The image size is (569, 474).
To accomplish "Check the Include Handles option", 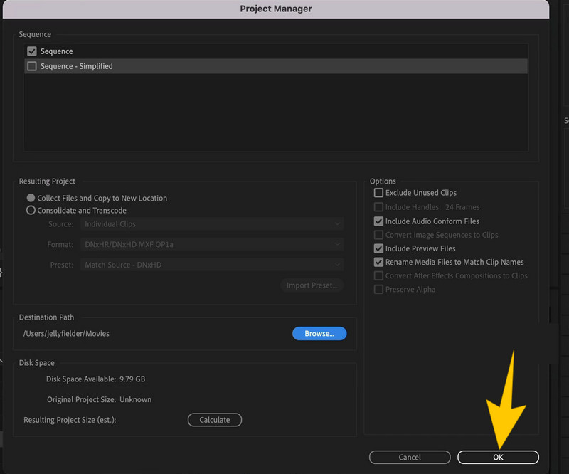I will click(x=378, y=206).
